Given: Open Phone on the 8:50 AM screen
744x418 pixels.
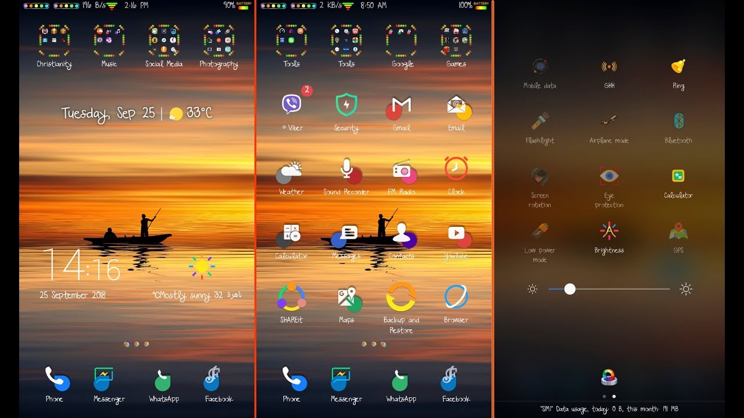Looking at the screenshot, I should click(292, 379).
